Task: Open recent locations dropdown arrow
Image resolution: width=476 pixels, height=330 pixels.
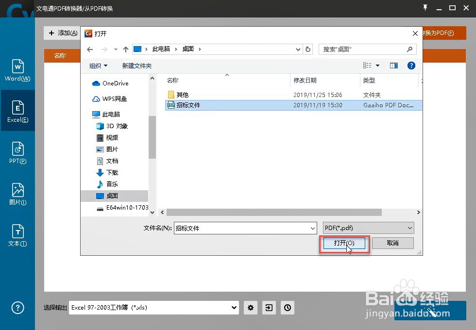Action: pyautogui.click(x=116, y=49)
